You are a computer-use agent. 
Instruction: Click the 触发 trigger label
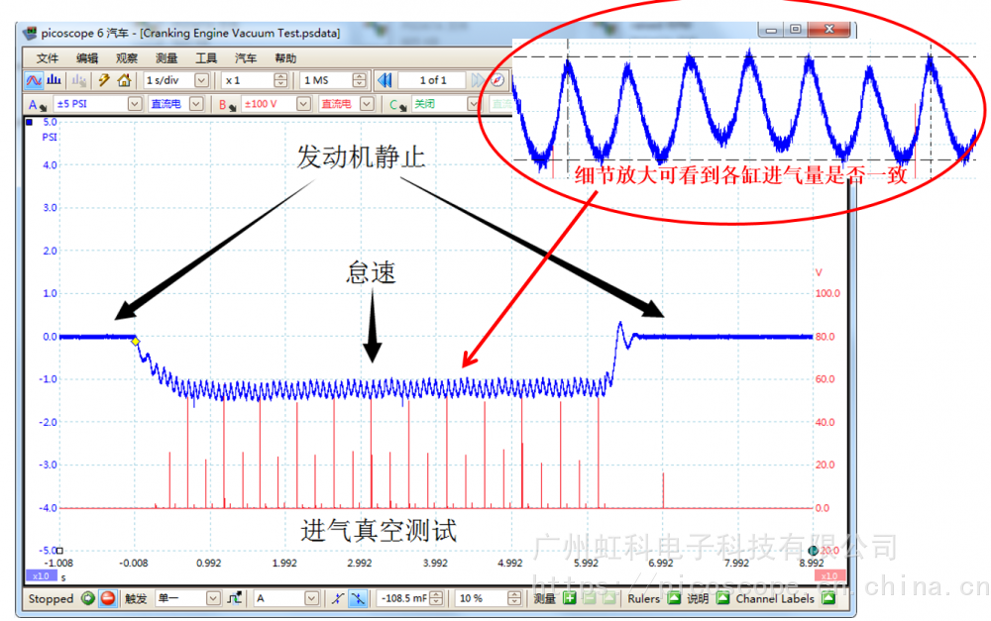136,598
